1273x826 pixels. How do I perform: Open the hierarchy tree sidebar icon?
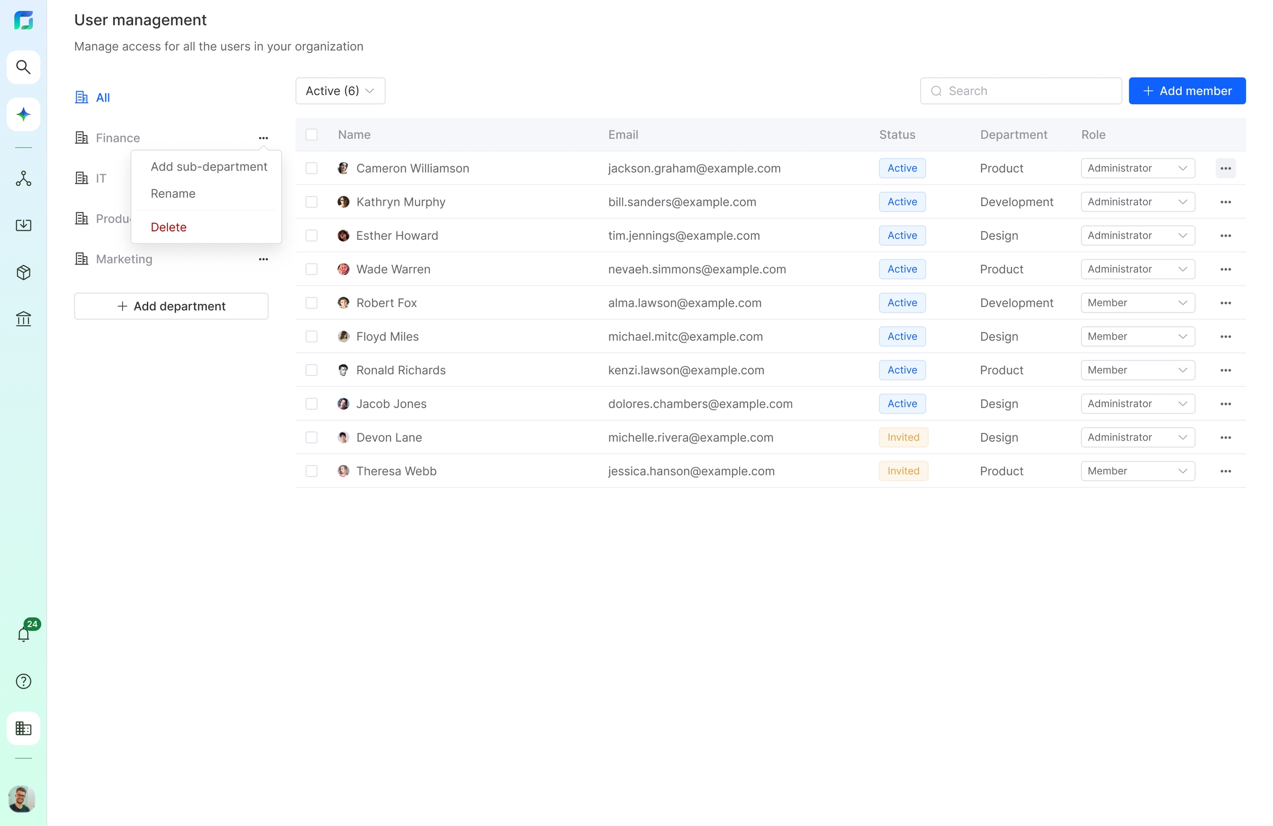tap(23, 178)
